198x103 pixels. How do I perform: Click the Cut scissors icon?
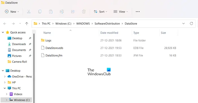[29, 12]
